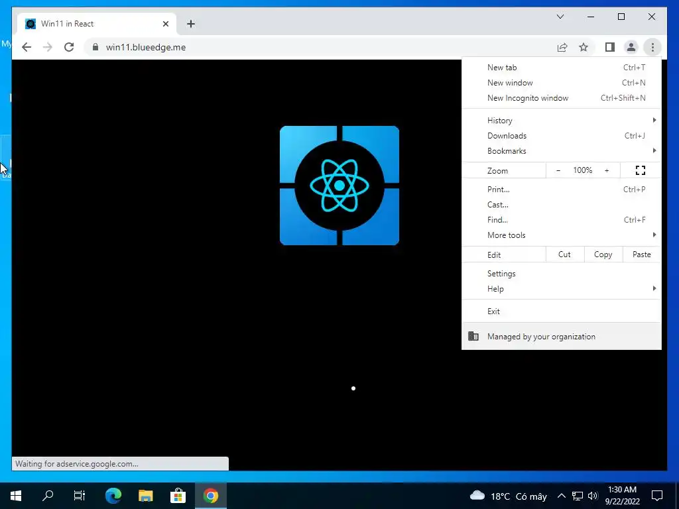679x509 pixels.
Task: Click the volume speaker tray icon
Action: [x=593, y=496]
